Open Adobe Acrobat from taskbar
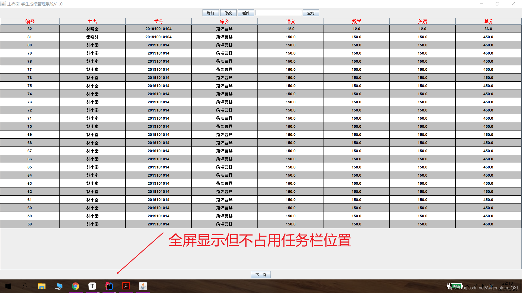The image size is (522, 293). click(x=126, y=286)
